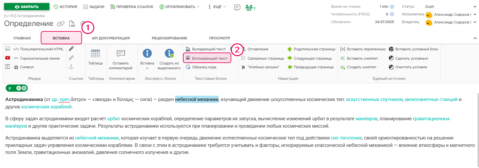Click the 'p' element tag badge

[x=10, y=88]
